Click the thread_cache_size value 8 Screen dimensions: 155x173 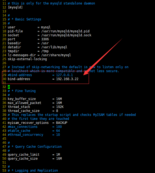click(57, 111)
